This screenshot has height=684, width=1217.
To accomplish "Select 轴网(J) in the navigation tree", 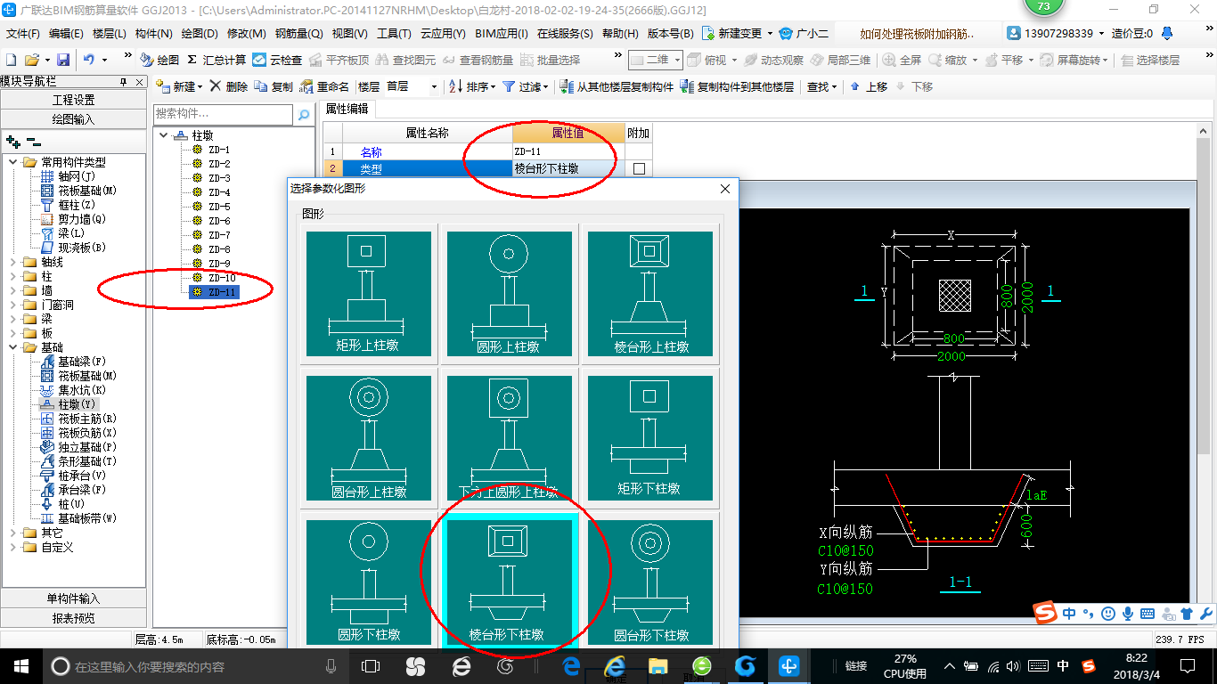I will point(68,176).
